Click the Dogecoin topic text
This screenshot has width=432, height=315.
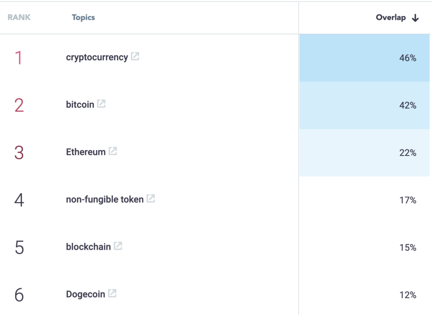click(x=85, y=294)
